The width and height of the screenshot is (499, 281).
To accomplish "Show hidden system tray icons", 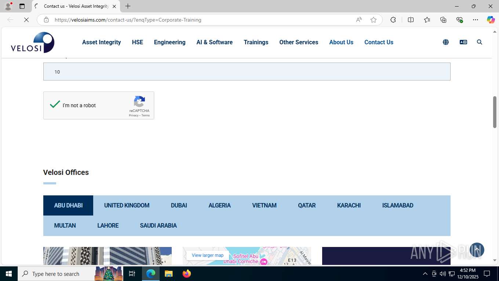I will coord(425,274).
